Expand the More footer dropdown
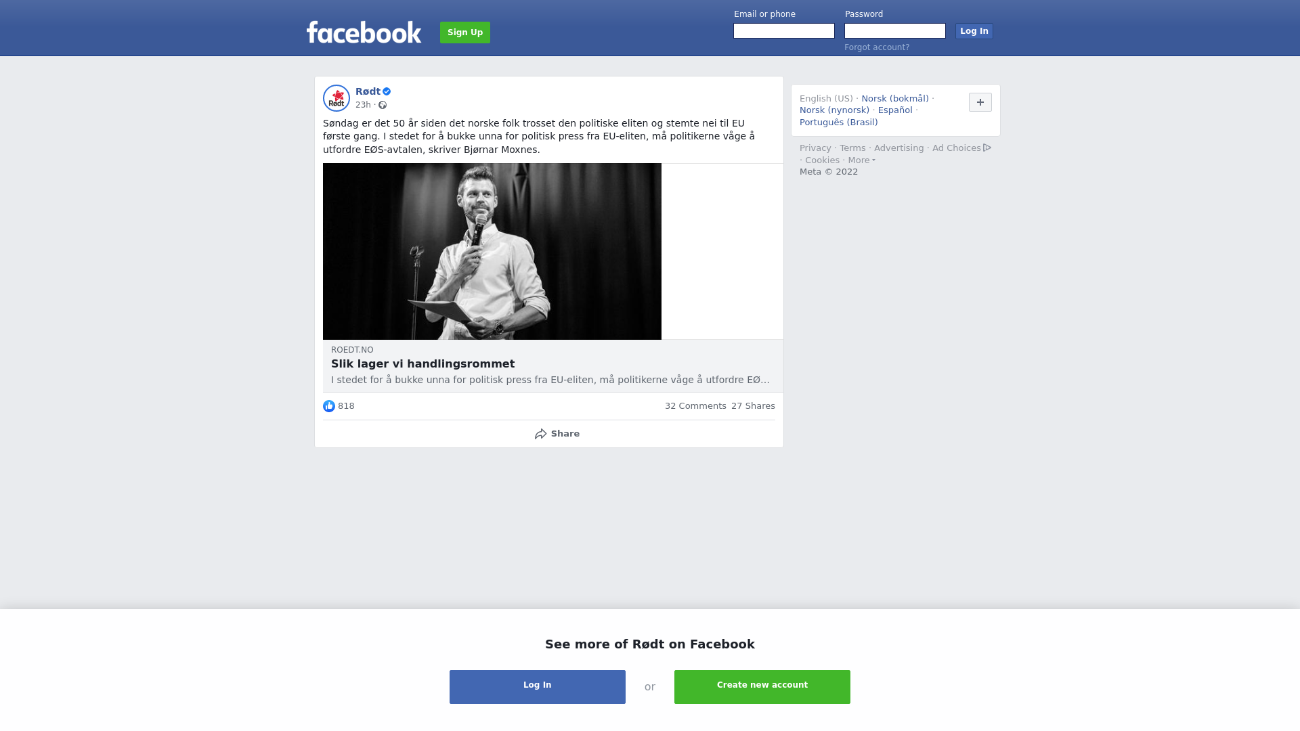 pyautogui.click(x=862, y=160)
